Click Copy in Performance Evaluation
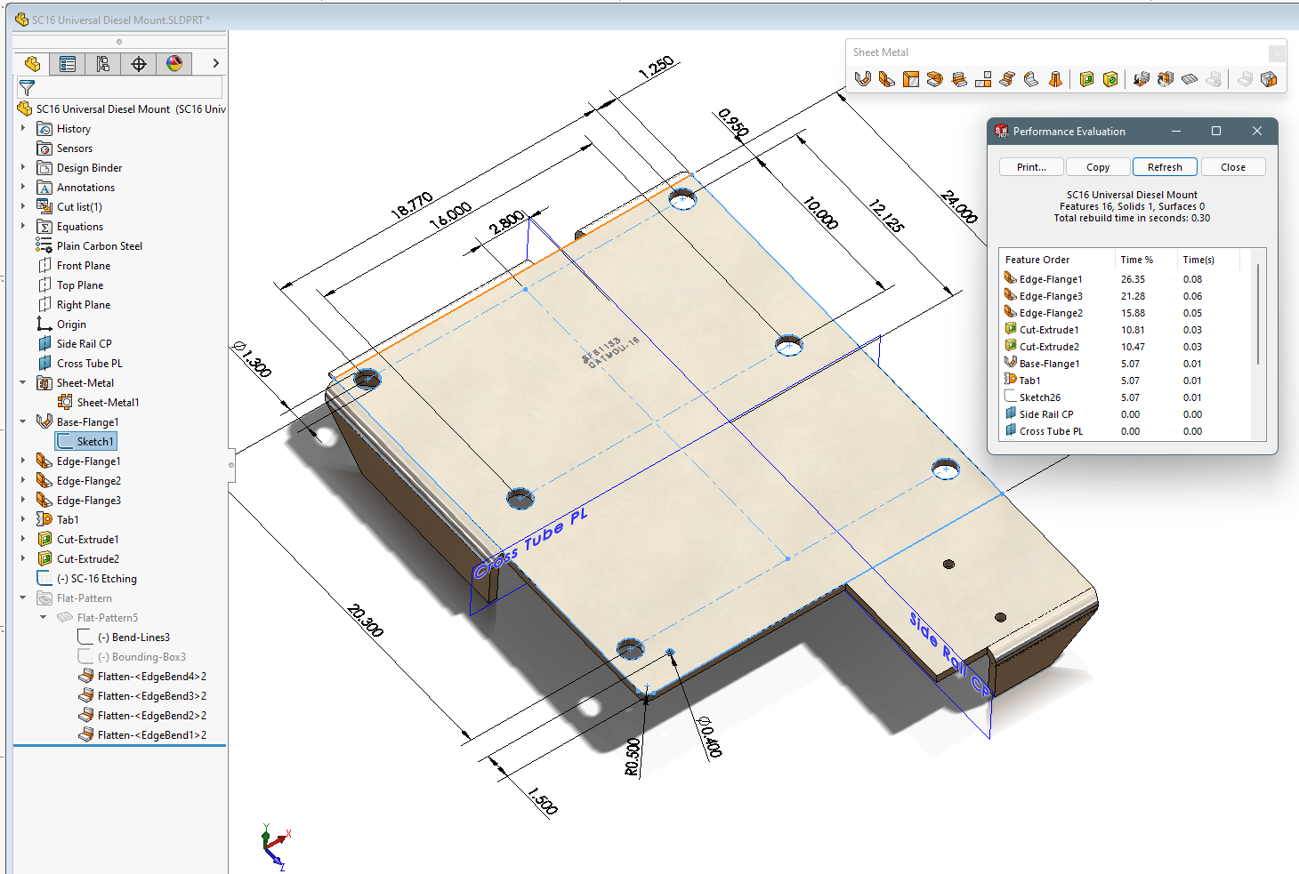1299x874 pixels. (1098, 167)
